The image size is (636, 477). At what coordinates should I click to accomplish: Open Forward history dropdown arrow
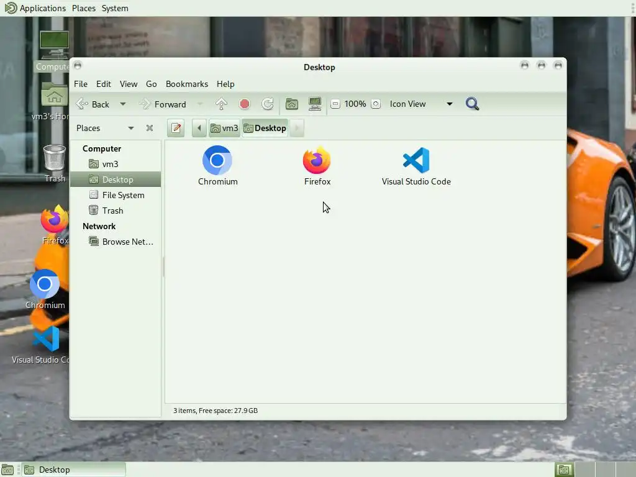pos(200,104)
